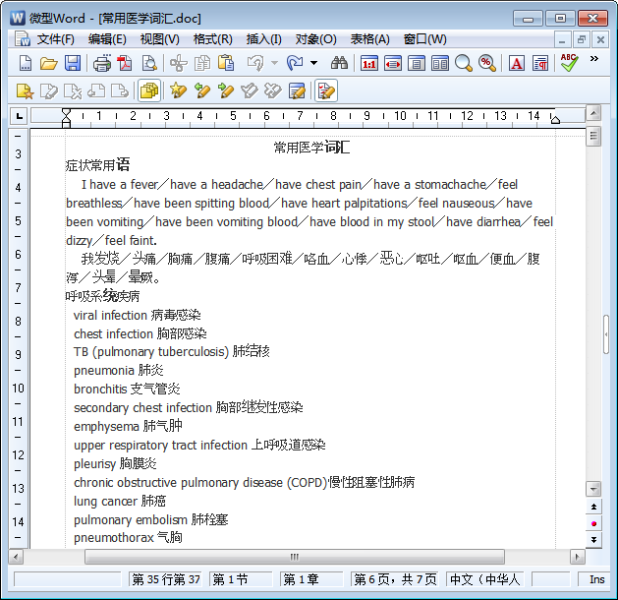Image resolution: width=618 pixels, height=600 pixels.
Task: Open the 对象(O) menu
Action: [315, 39]
